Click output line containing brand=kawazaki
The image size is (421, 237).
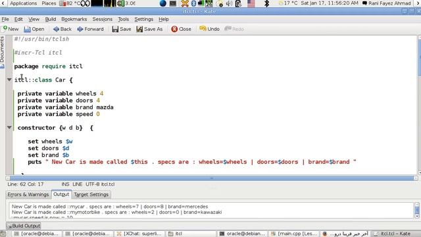coord(117,212)
